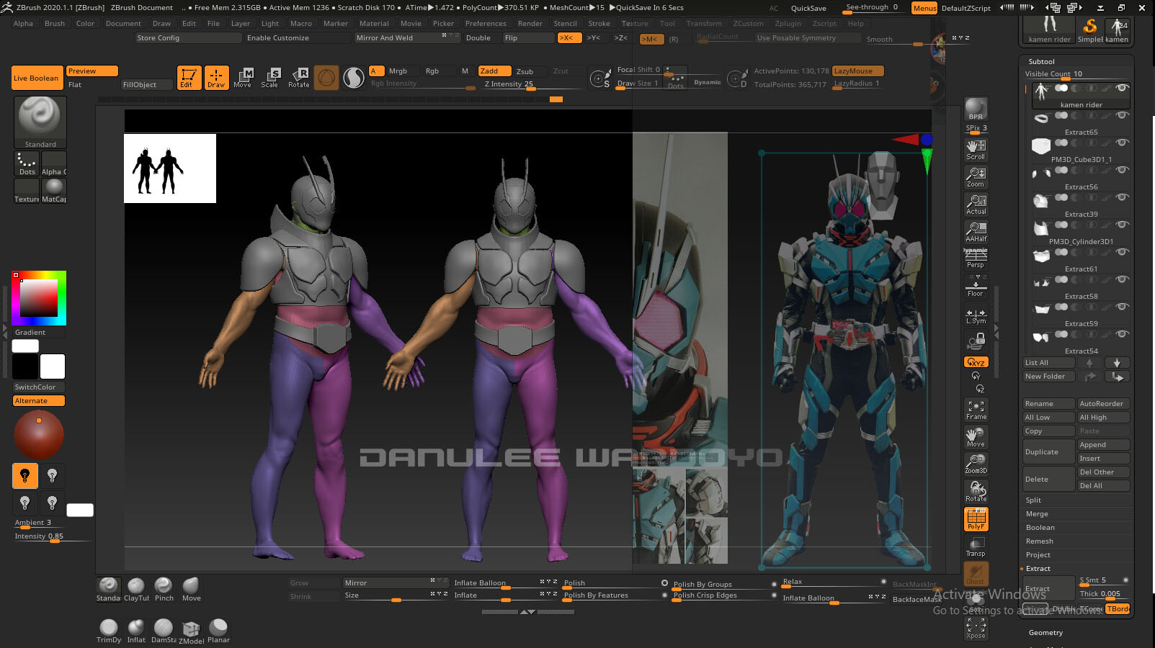Open the Zplugin menu
The width and height of the screenshot is (1155, 648).
788,23
